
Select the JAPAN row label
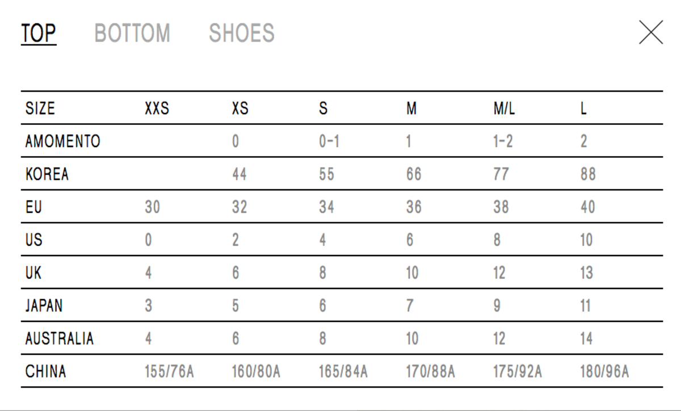(44, 306)
